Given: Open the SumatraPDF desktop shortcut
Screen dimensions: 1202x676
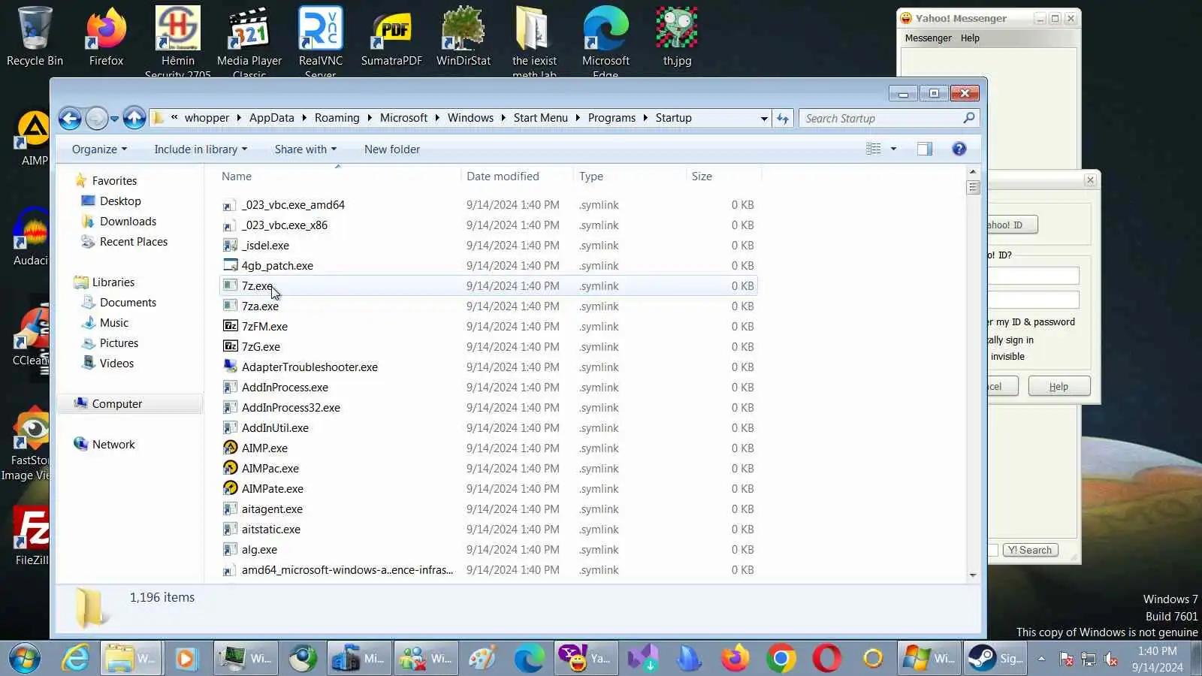Looking at the screenshot, I should [391, 36].
